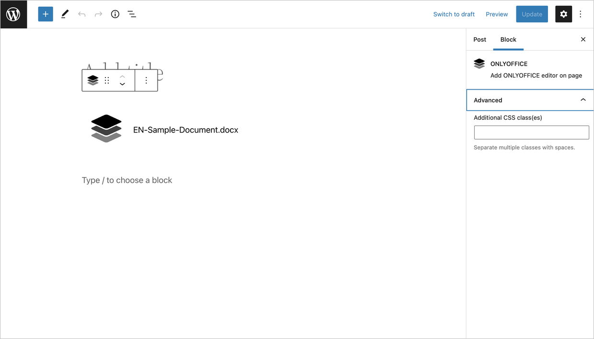Click the Redo arrow
Screen dimensions: 594x339
[98, 14]
